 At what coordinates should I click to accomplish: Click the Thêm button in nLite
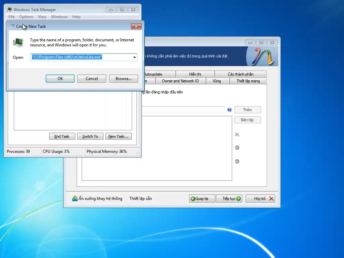pyautogui.click(x=248, y=110)
